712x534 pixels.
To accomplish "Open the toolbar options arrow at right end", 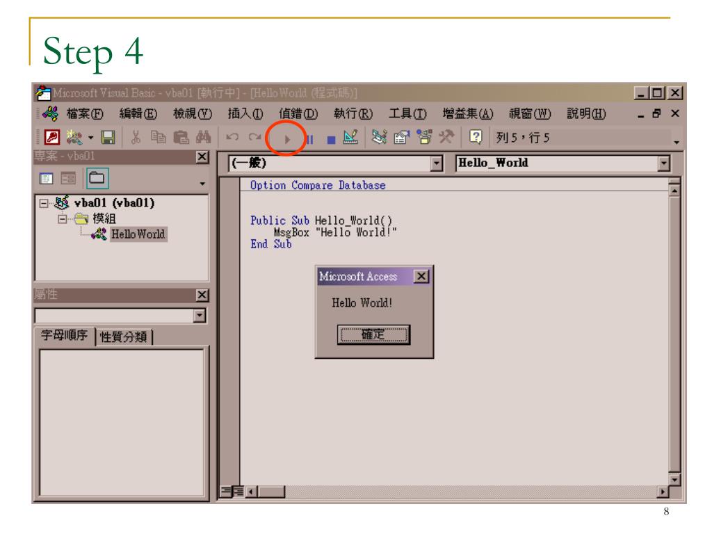I will [x=677, y=143].
